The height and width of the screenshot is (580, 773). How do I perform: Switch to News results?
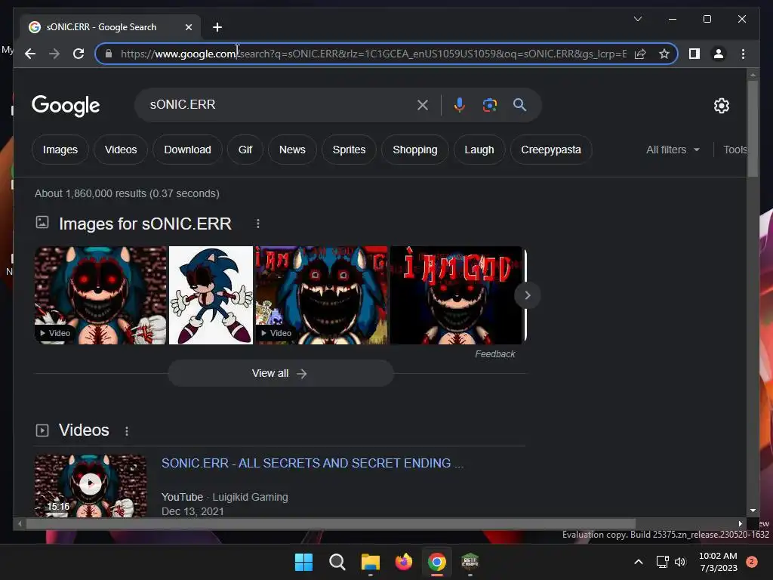pyautogui.click(x=292, y=150)
